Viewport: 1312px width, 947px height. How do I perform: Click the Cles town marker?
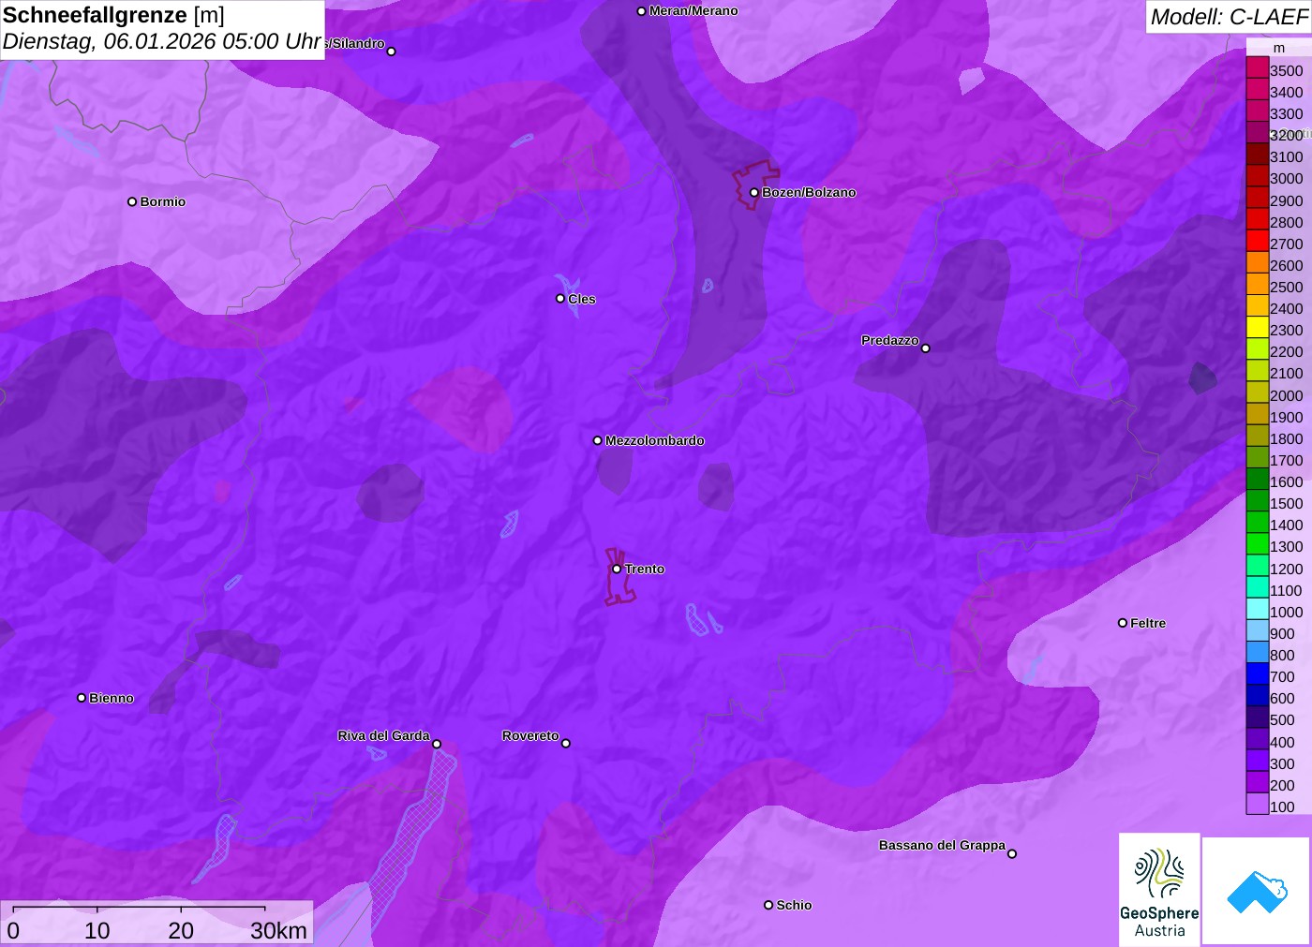(560, 299)
